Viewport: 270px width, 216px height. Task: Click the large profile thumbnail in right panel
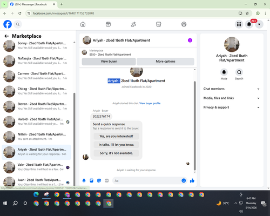coord(232,44)
